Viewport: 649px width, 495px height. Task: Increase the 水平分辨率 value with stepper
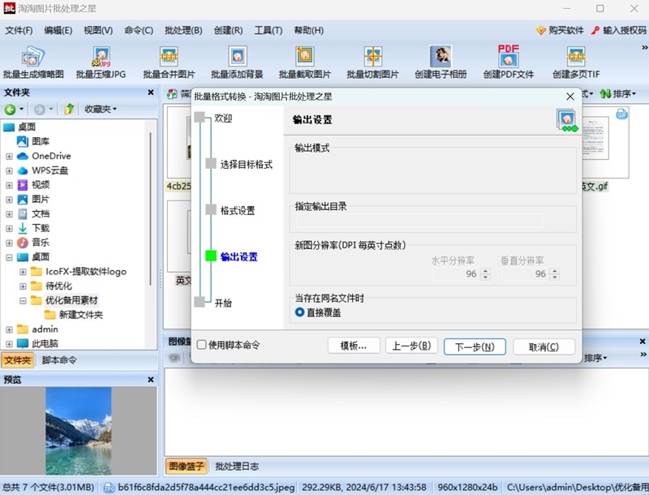point(485,271)
